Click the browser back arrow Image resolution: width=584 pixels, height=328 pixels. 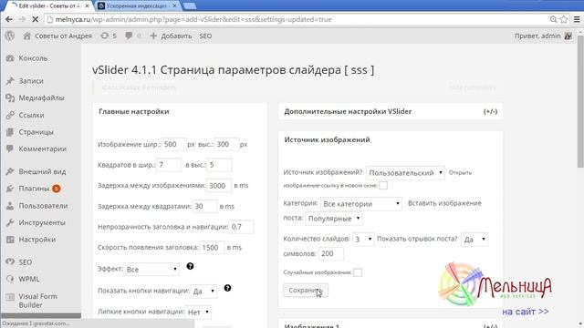pyautogui.click(x=9, y=19)
